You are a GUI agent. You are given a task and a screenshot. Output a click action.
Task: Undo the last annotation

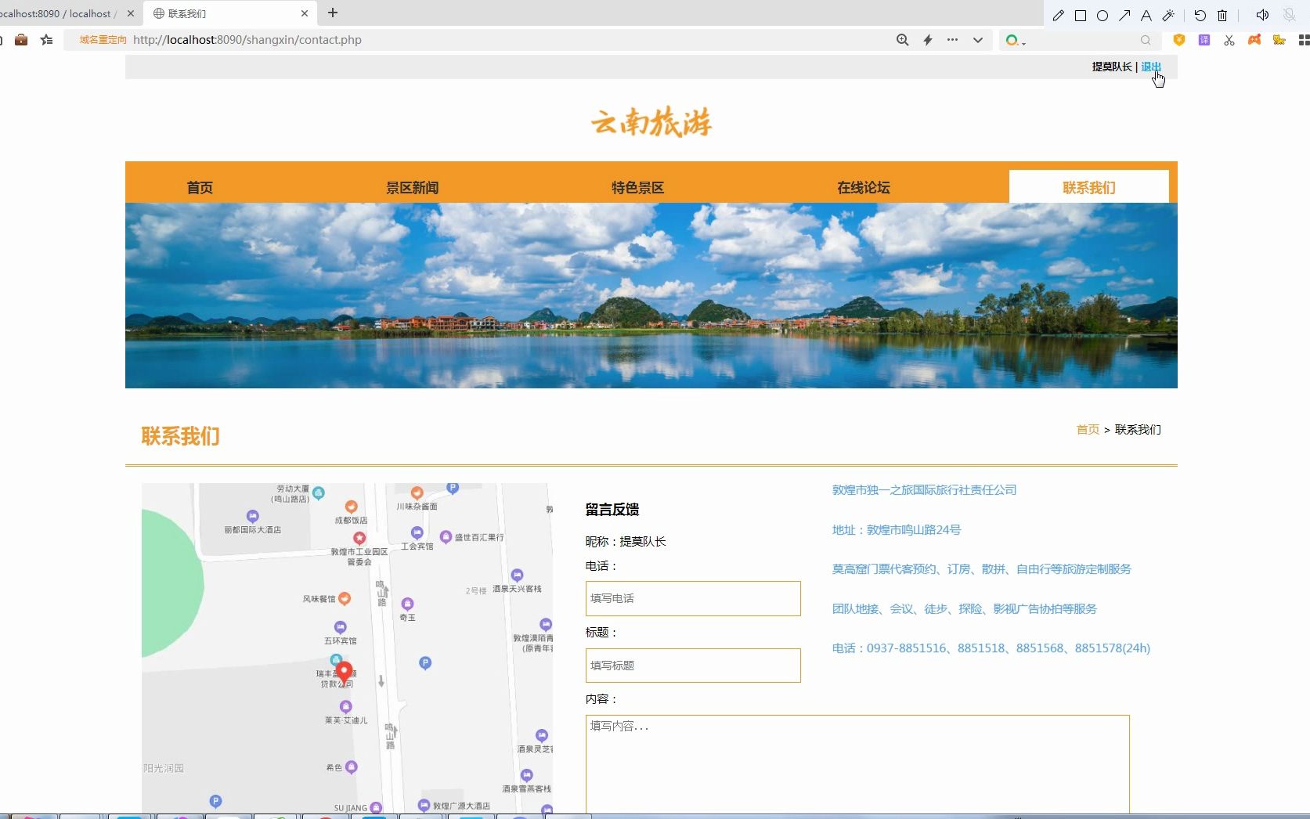click(x=1200, y=16)
